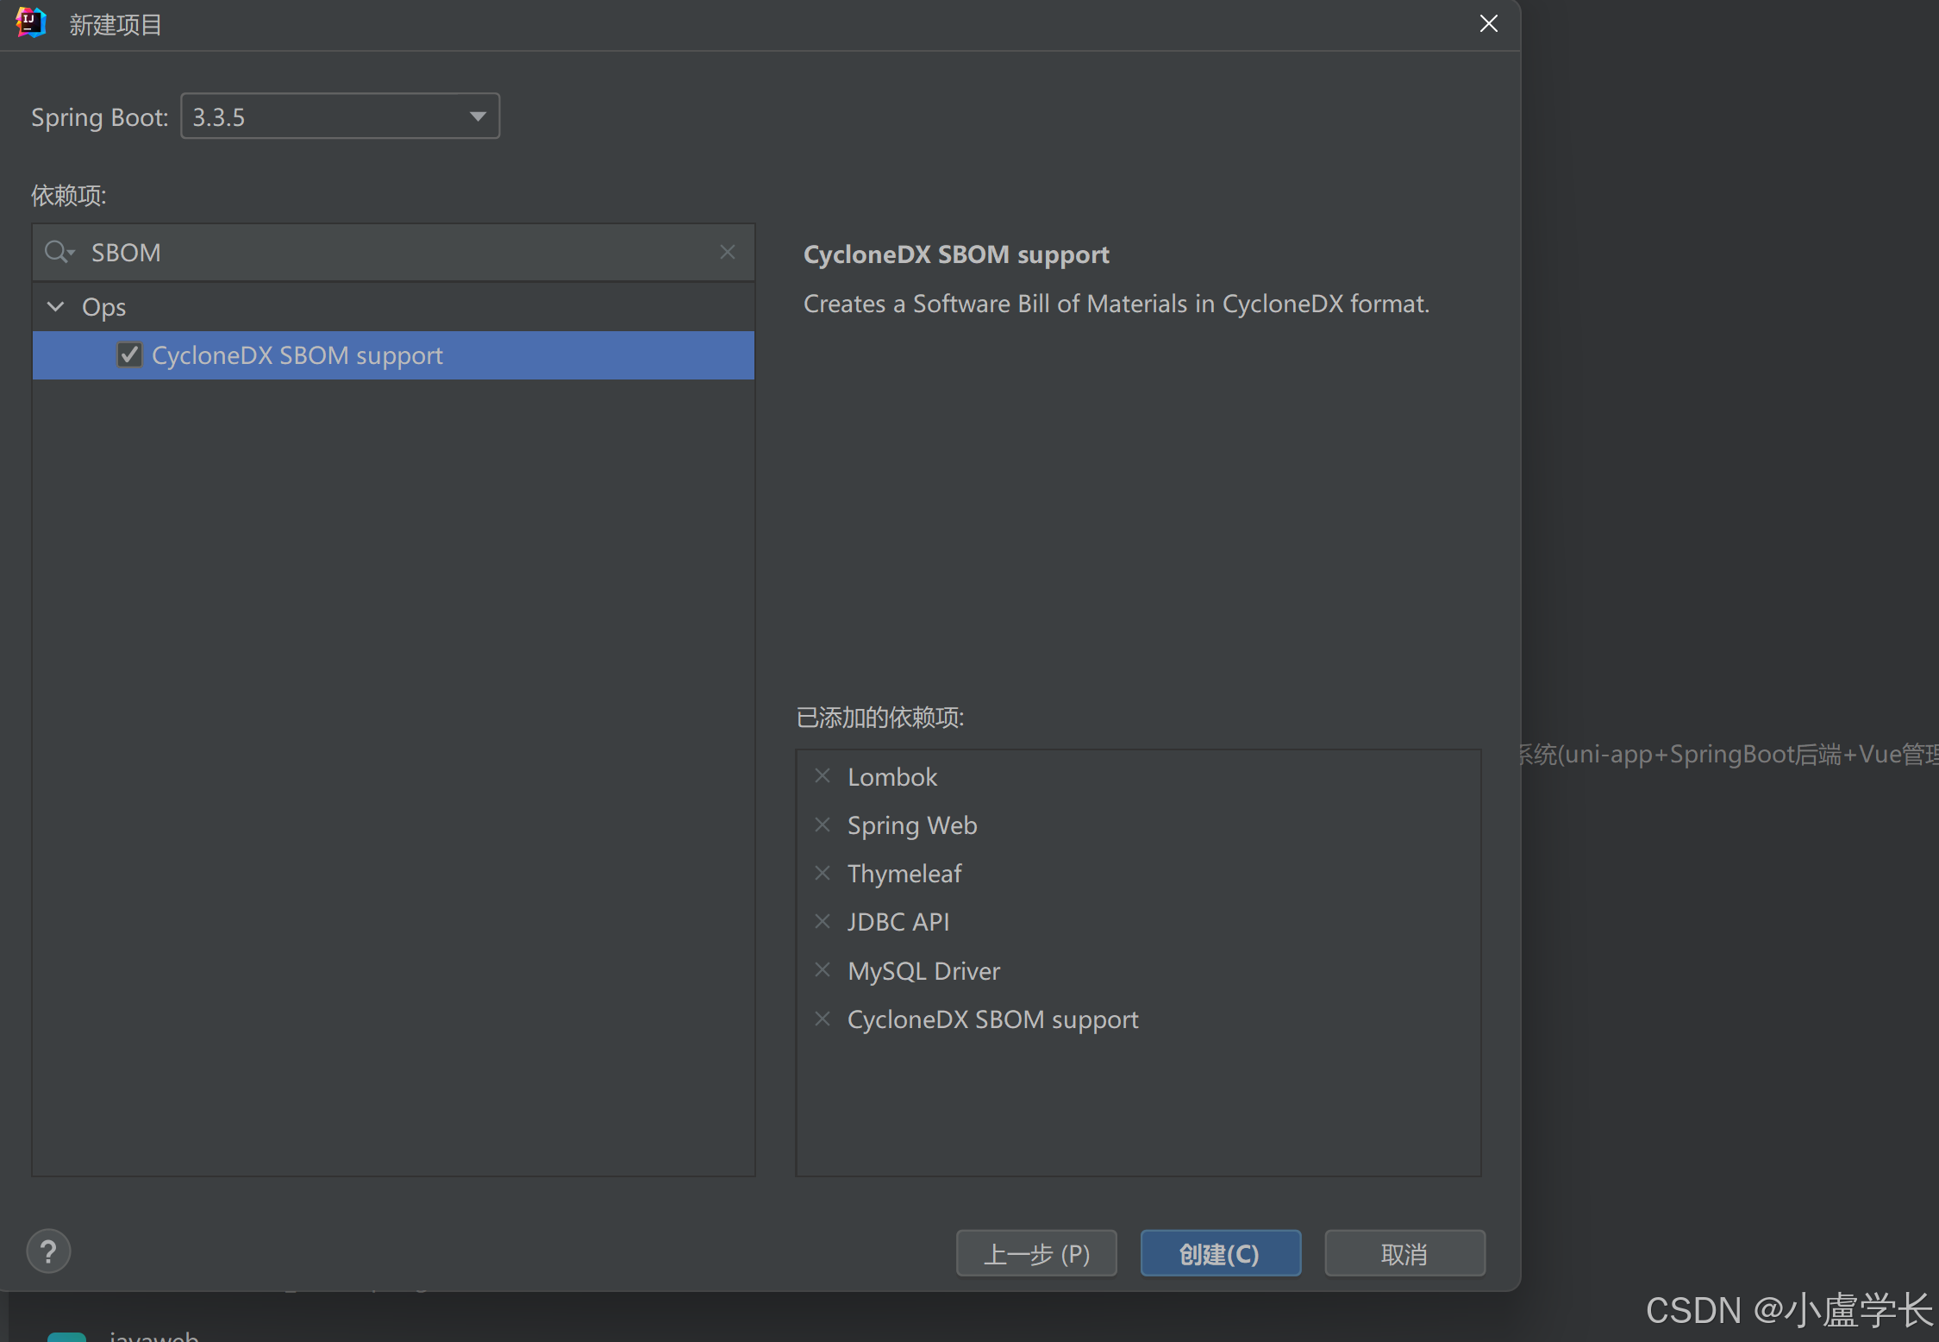Select Lombok in added dependencies list
Image resolution: width=1939 pixels, height=1342 pixels.
[891, 776]
